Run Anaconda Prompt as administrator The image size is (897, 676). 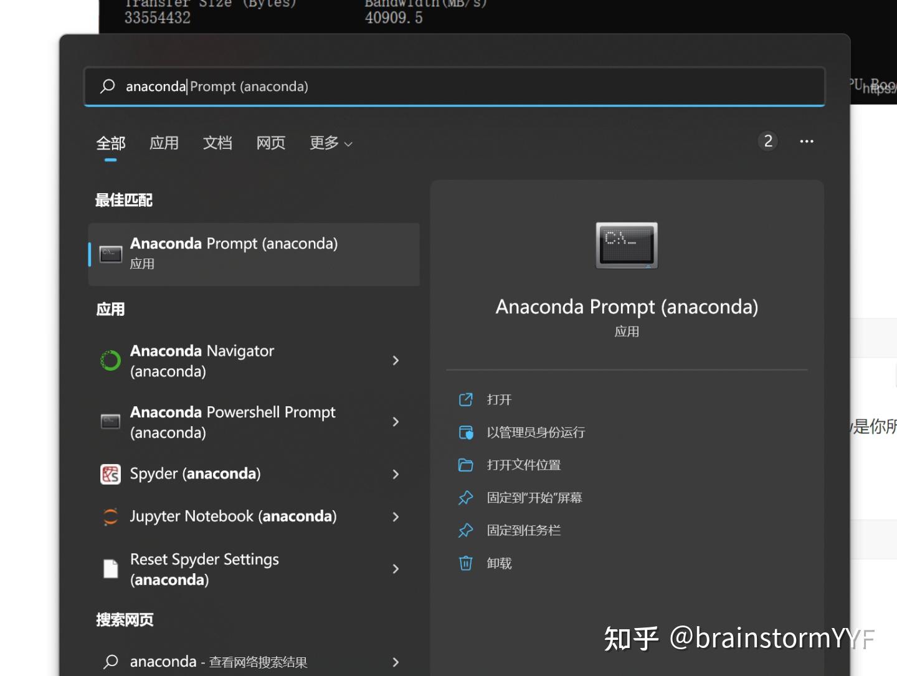click(536, 432)
